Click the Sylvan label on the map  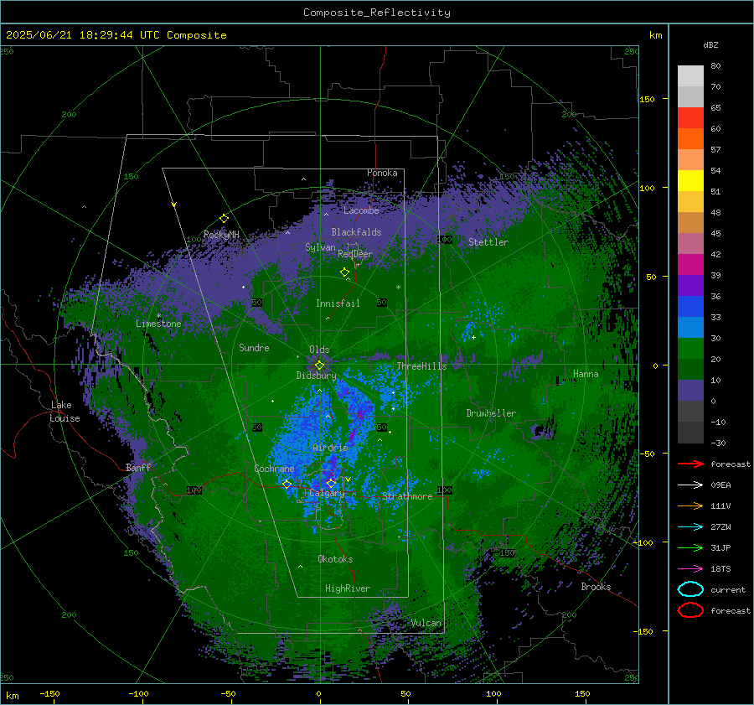click(320, 247)
